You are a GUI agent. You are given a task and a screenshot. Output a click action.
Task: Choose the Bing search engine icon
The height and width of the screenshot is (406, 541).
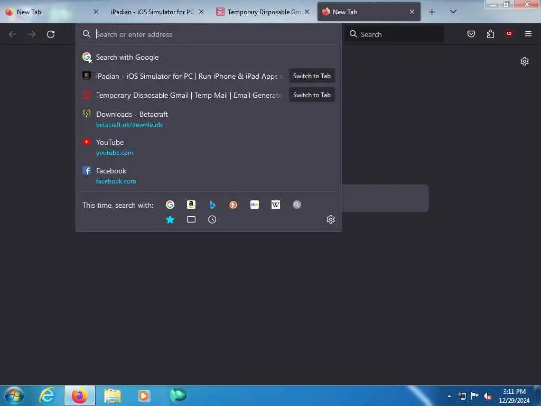(212, 205)
